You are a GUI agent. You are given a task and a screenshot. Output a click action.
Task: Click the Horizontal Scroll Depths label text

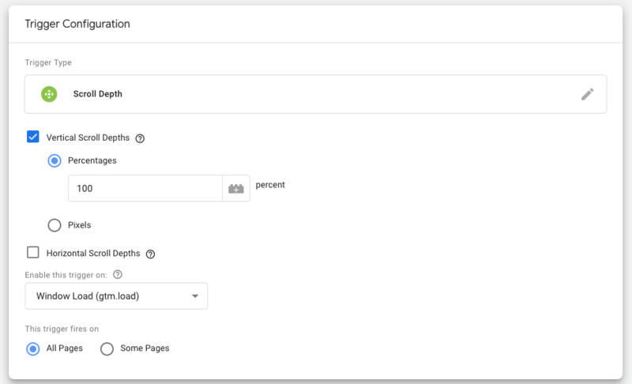[x=93, y=254]
